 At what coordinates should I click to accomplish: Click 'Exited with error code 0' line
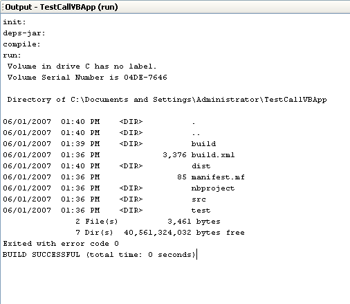61,244
